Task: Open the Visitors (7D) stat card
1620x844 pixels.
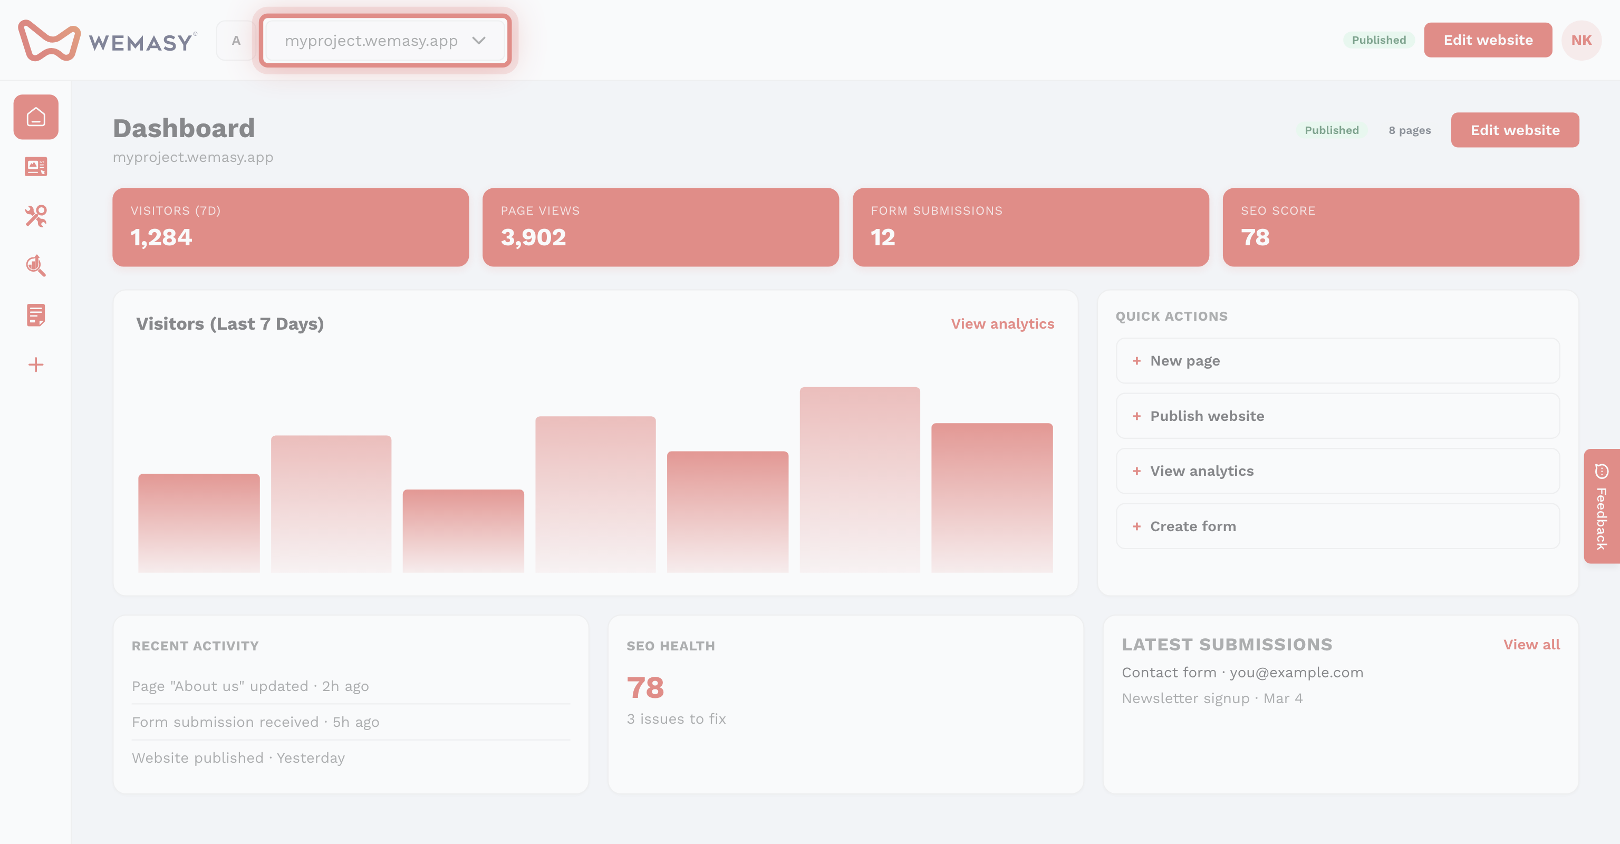Action: [291, 227]
